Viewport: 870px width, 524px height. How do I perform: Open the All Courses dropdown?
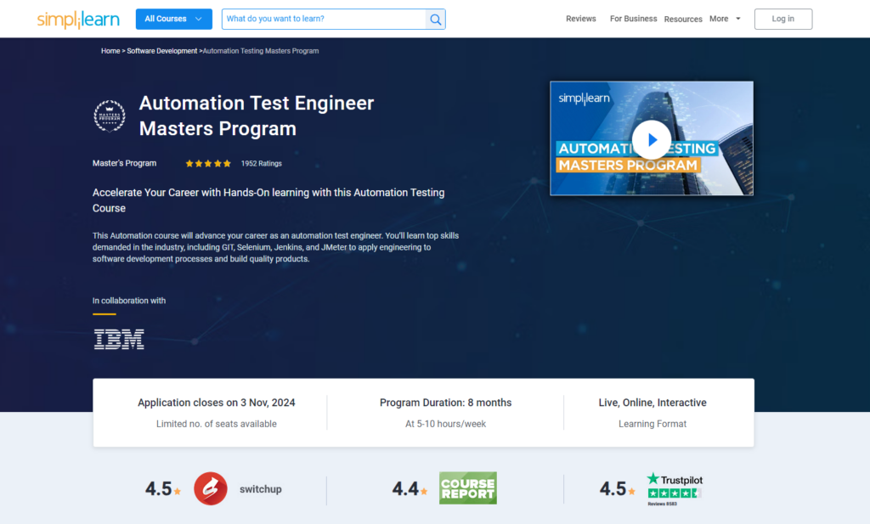[173, 19]
